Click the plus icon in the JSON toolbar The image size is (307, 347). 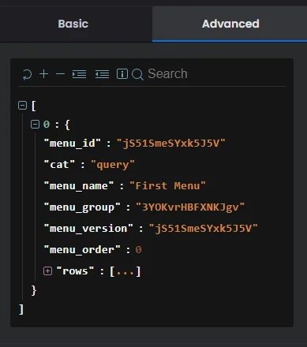[43, 74]
